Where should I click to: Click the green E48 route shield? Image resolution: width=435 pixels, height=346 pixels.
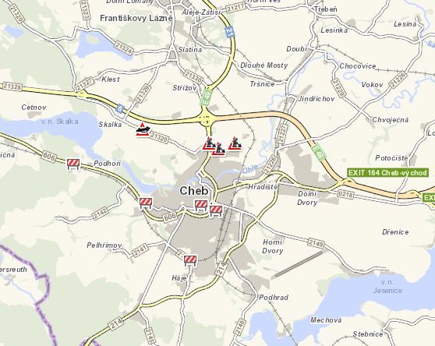tap(318, 153)
